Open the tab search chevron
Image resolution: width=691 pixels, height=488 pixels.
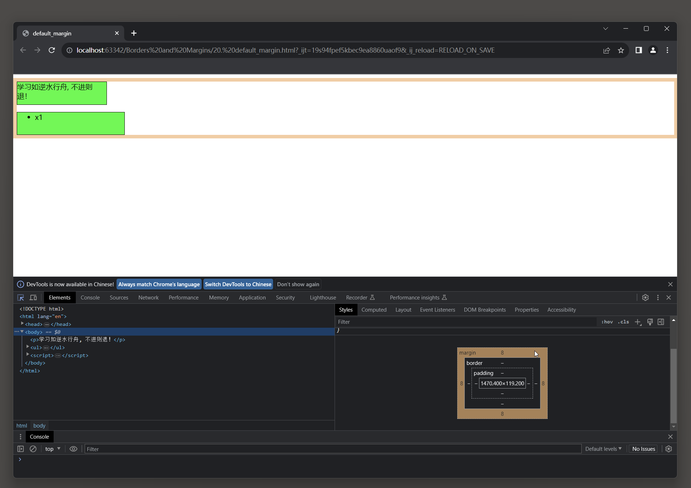tap(606, 29)
